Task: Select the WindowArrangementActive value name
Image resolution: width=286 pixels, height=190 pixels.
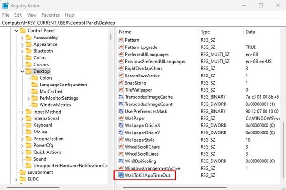Action: click(153, 168)
